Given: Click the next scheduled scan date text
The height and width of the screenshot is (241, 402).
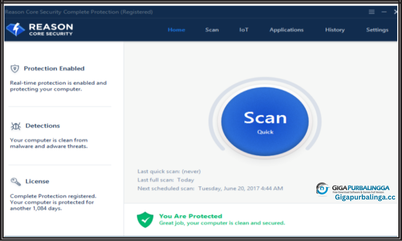Looking at the screenshot, I should (x=241, y=188).
